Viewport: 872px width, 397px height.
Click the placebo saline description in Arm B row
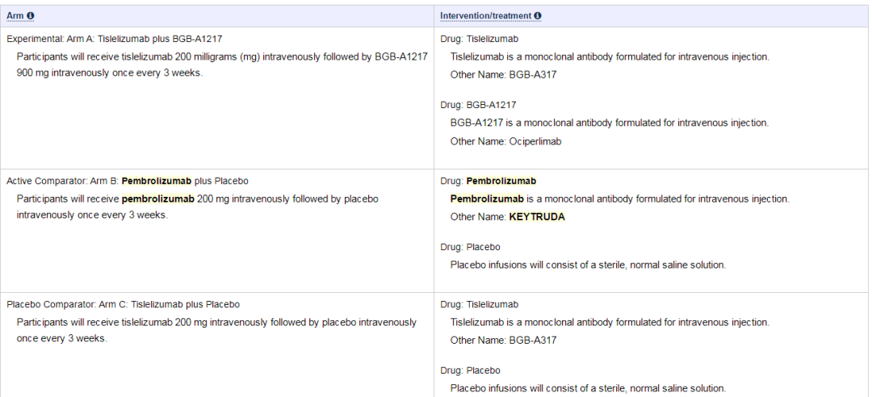coord(589,265)
